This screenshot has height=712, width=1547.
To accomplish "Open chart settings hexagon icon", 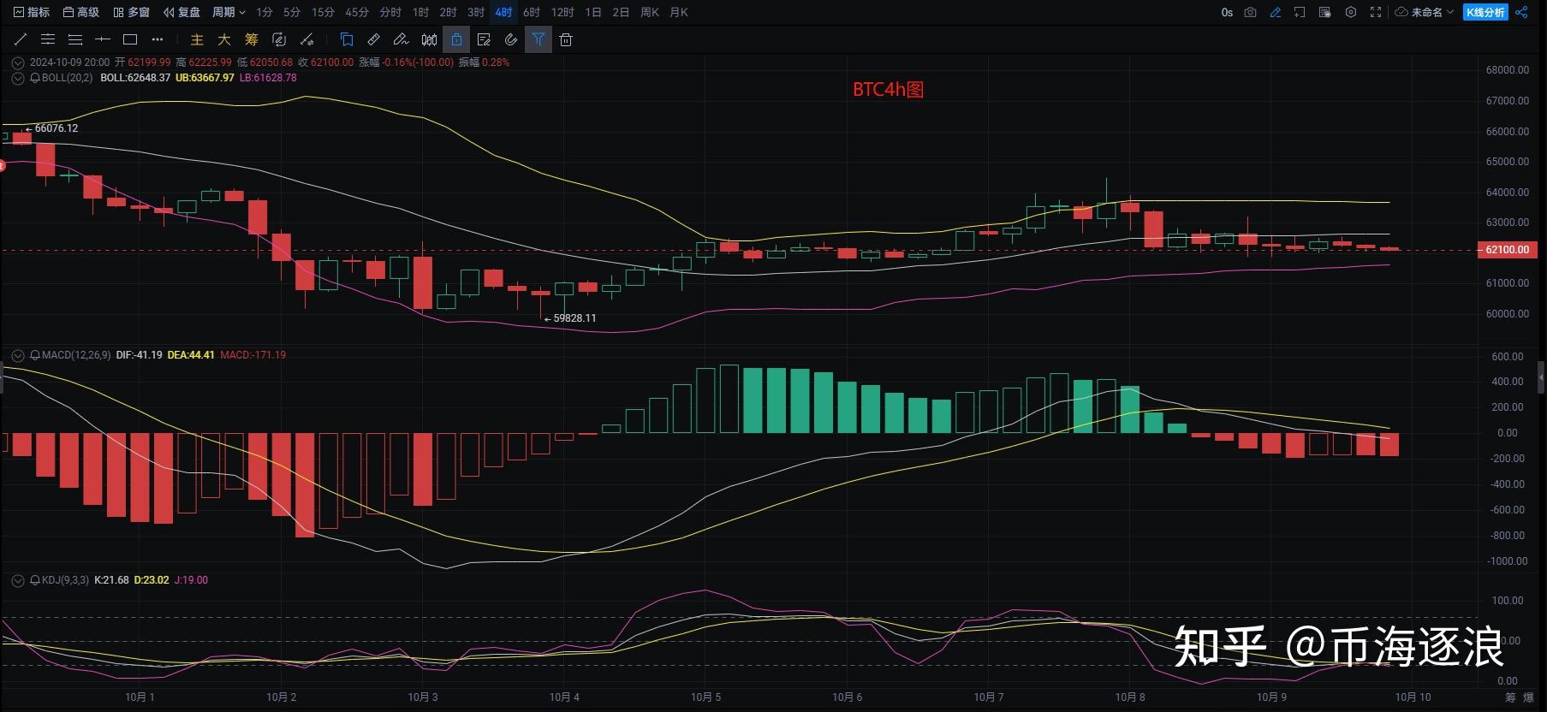I will point(1351,12).
